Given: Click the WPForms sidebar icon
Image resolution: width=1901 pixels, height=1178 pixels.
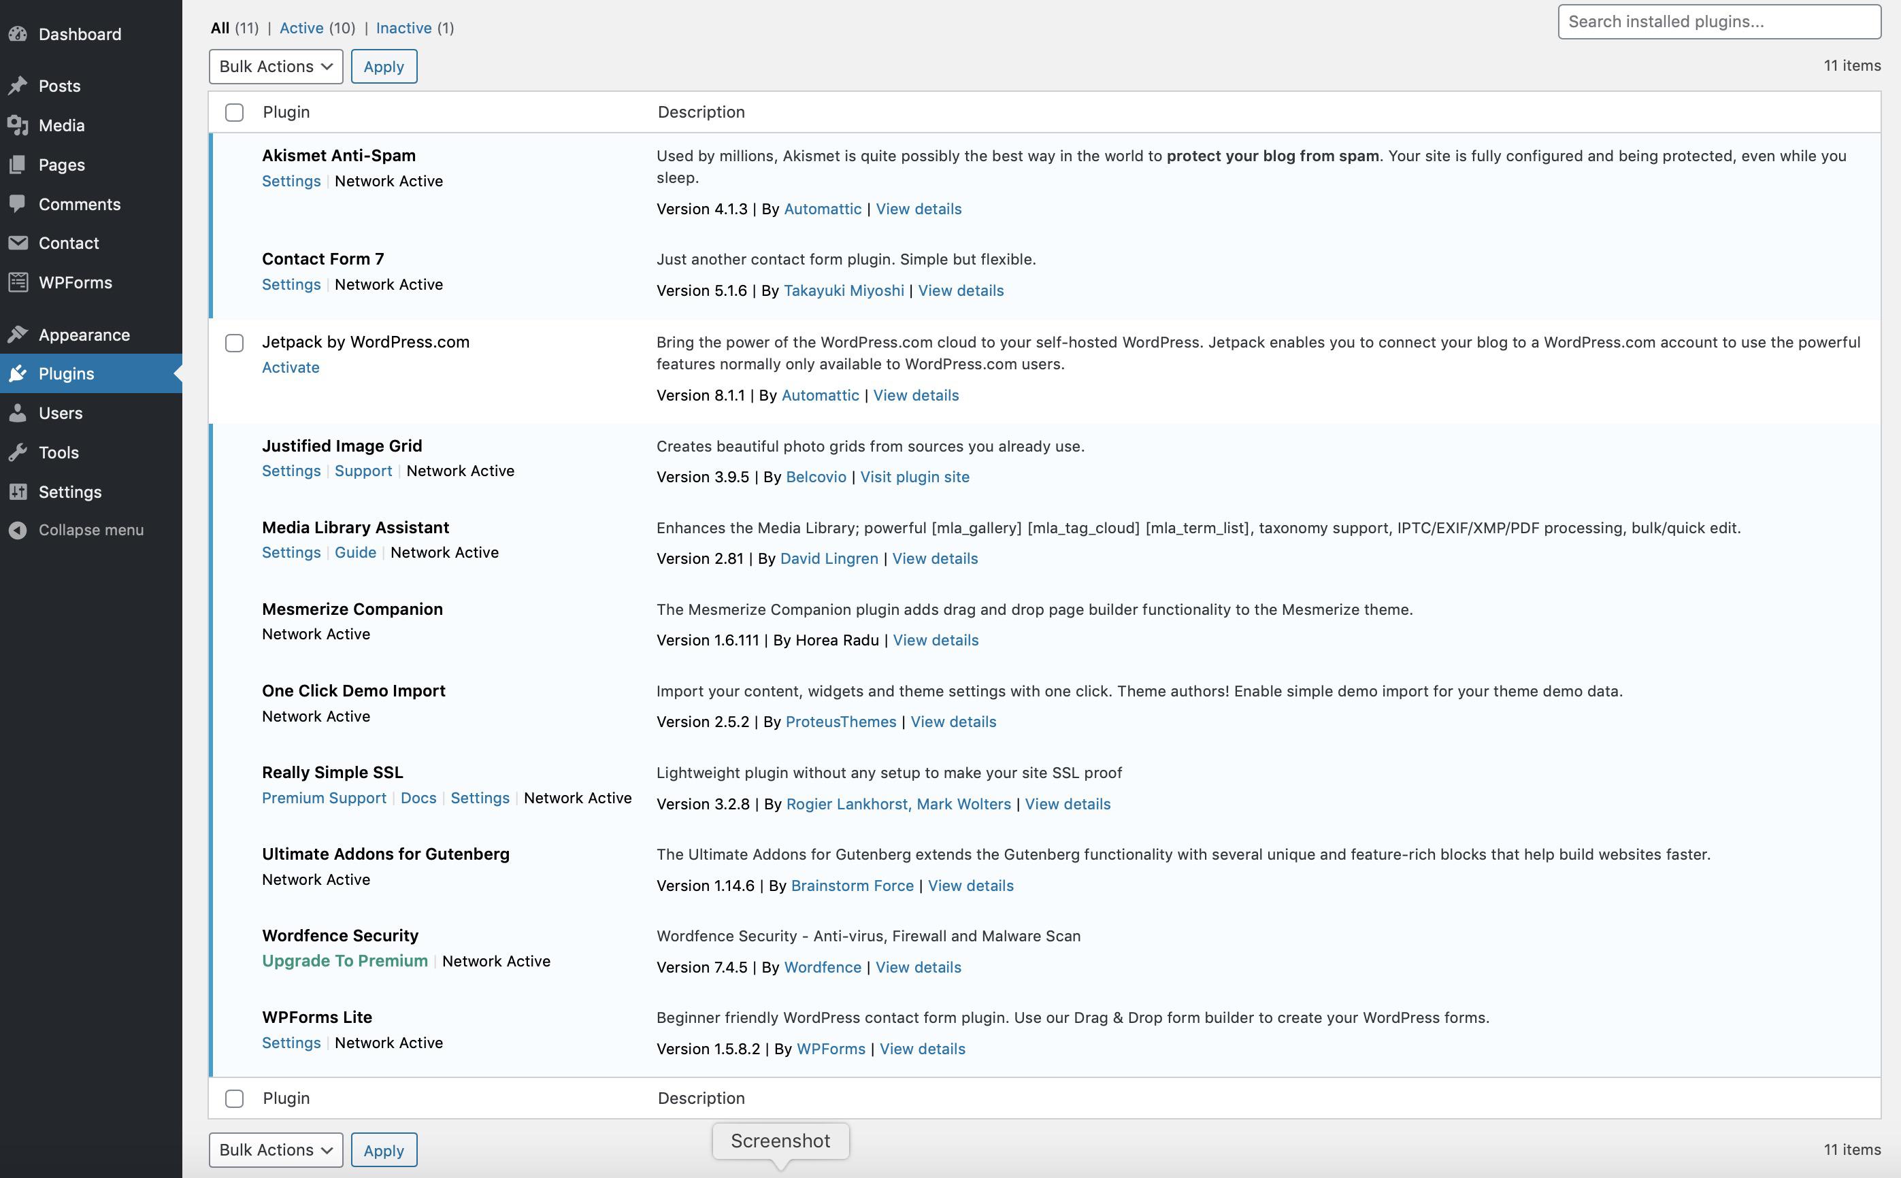Looking at the screenshot, I should (x=18, y=283).
